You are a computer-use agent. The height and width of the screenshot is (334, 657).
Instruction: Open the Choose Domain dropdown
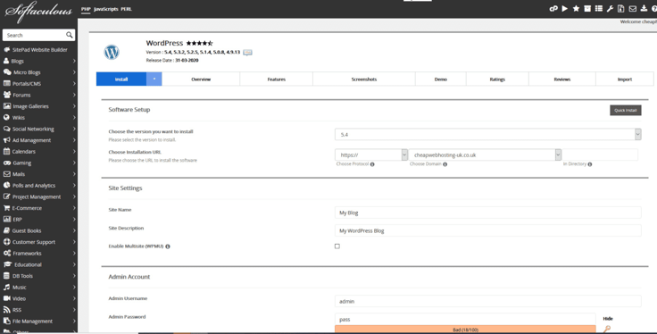pos(485,155)
